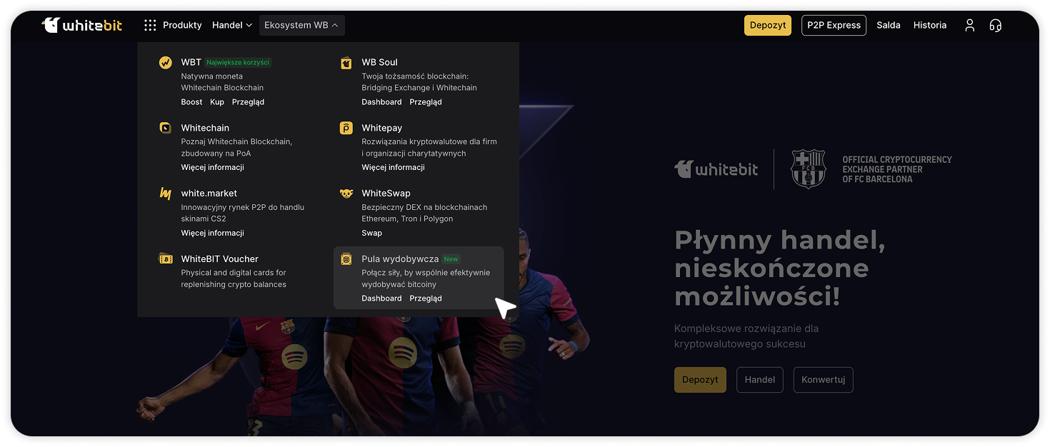1050x447 pixels.
Task: Open Salda in the top navigation
Action: click(x=889, y=25)
